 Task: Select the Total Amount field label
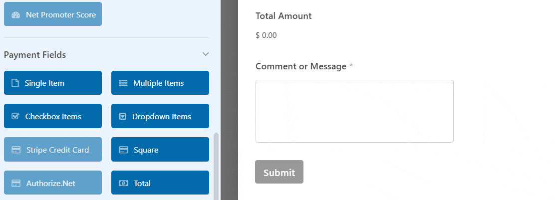(x=283, y=16)
